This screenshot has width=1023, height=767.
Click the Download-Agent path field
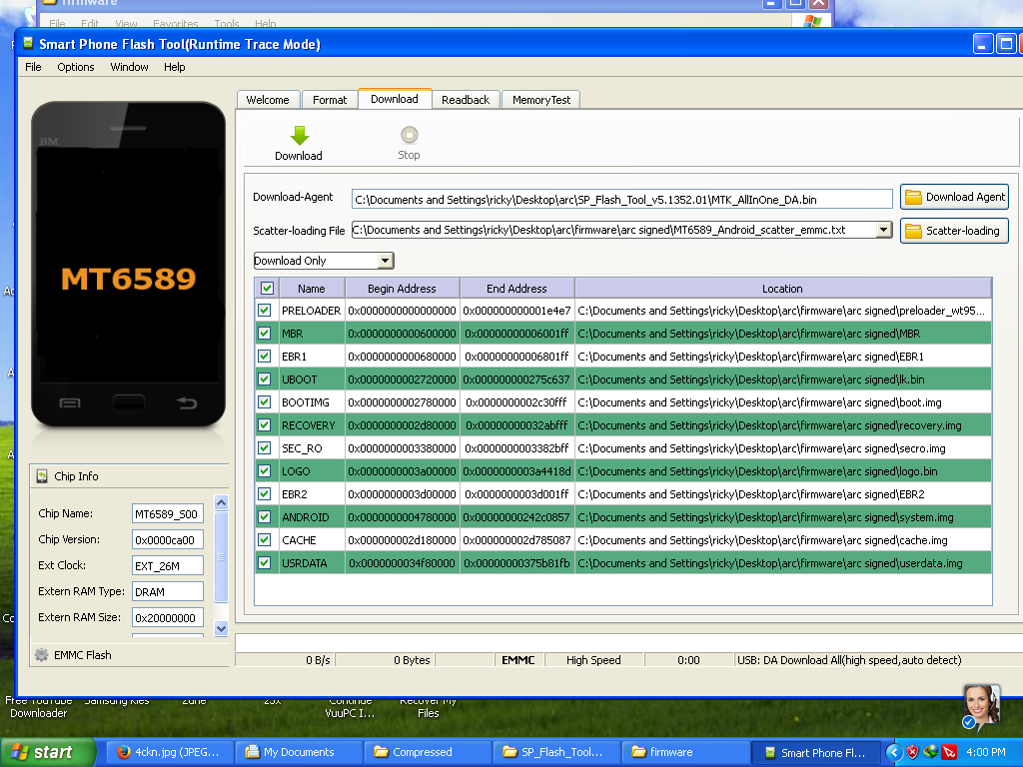point(621,200)
